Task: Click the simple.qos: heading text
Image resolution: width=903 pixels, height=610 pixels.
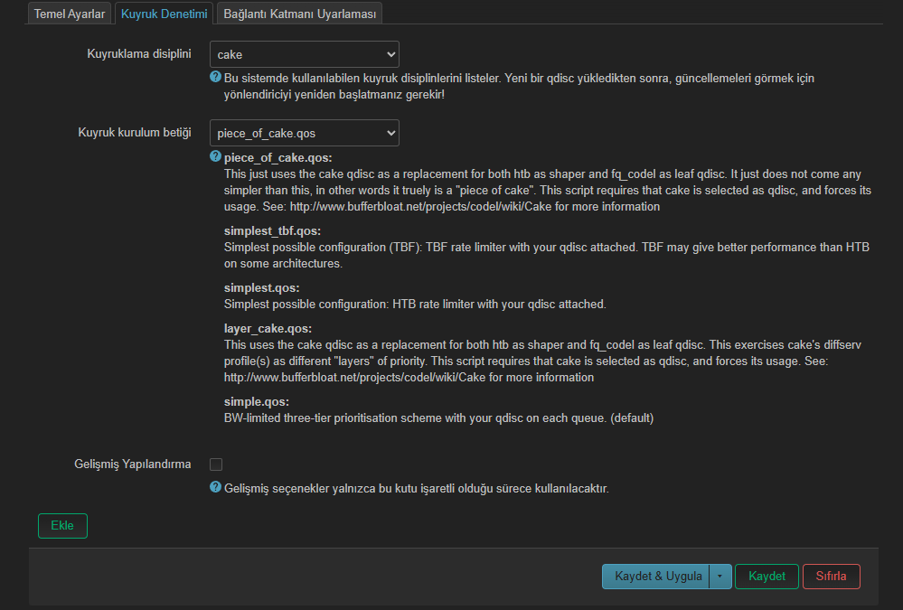Action: pyautogui.click(x=257, y=402)
